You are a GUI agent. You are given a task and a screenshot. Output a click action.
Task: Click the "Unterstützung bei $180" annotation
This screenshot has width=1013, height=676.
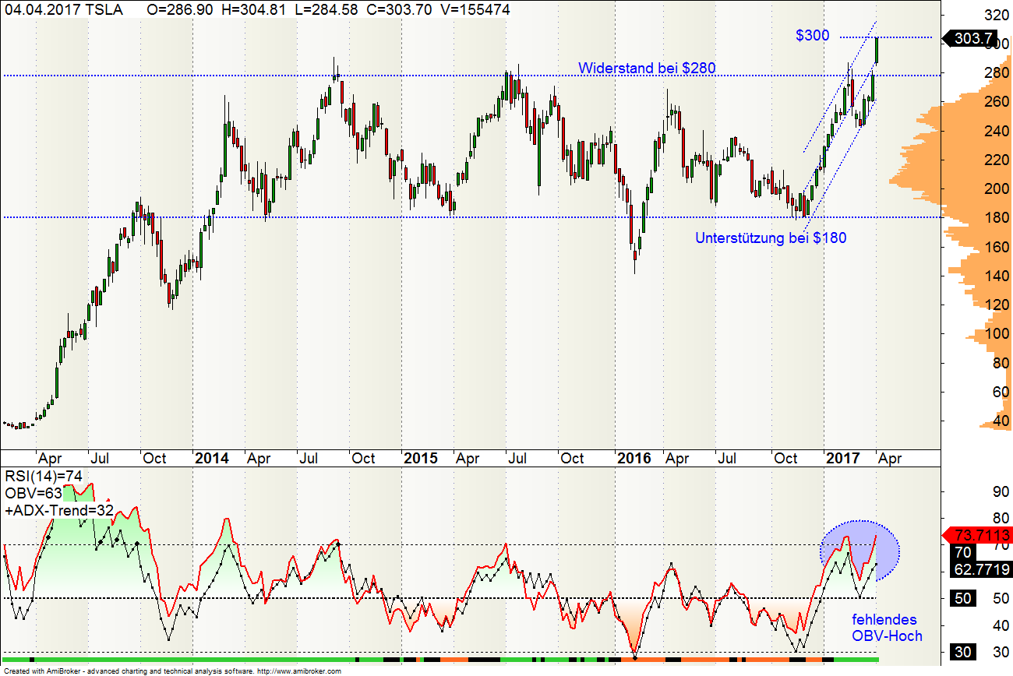(771, 238)
